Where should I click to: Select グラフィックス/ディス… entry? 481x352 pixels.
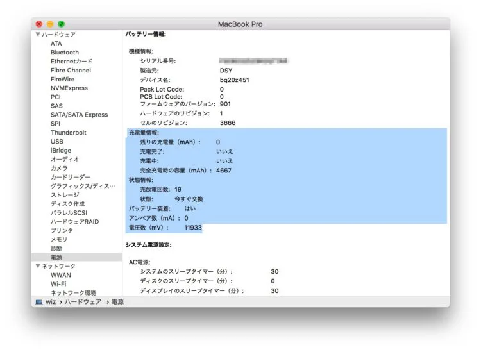83,186
